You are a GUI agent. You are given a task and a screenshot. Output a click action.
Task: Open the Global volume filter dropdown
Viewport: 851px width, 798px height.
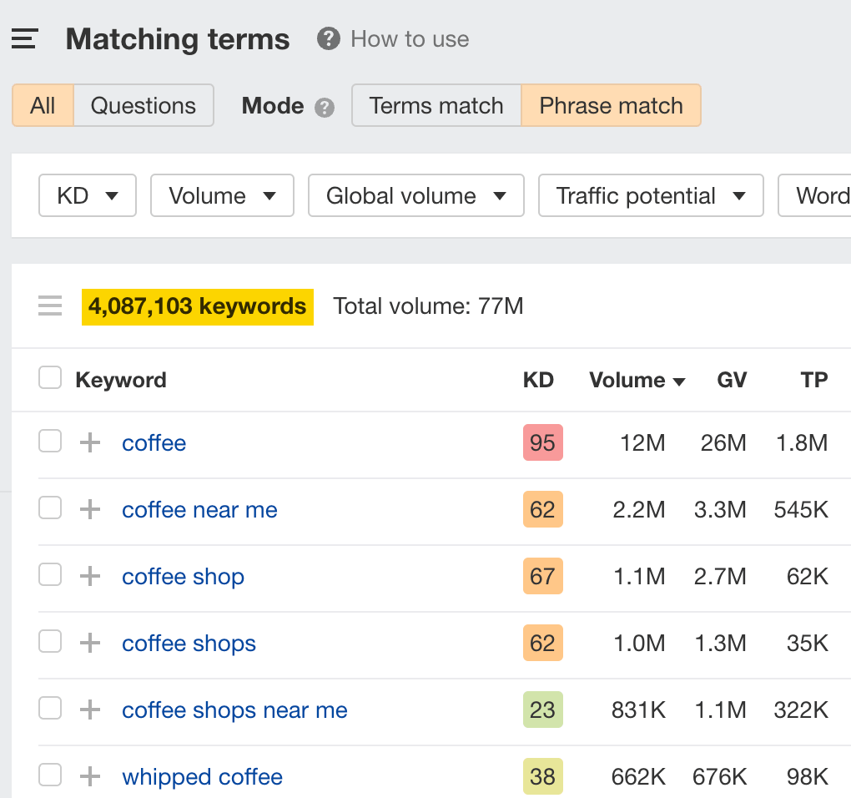[x=415, y=195]
